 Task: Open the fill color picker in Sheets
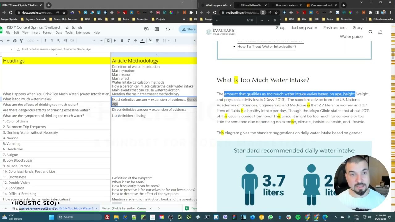(x=151, y=41)
